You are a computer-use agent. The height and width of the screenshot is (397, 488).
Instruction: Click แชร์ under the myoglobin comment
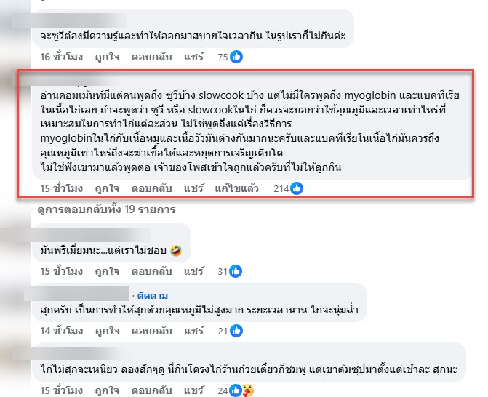pos(193,188)
